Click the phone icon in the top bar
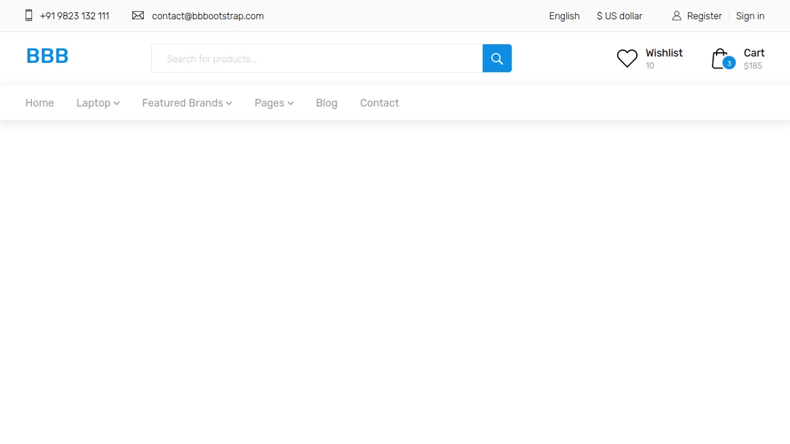790x444 pixels. pyautogui.click(x=28, y=15)
